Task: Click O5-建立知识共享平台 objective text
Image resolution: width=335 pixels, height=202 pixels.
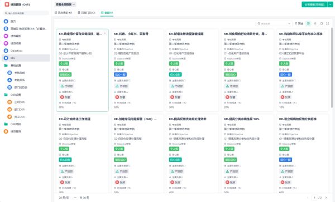Action: pos(291,53)
